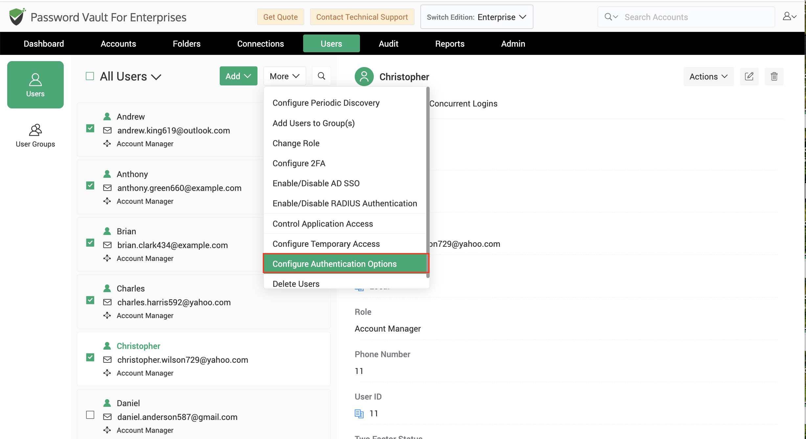Screen dimensions: 806x439
Task: Click the role icon beside Anthony's Account Manager
Action: click(107, 201)
